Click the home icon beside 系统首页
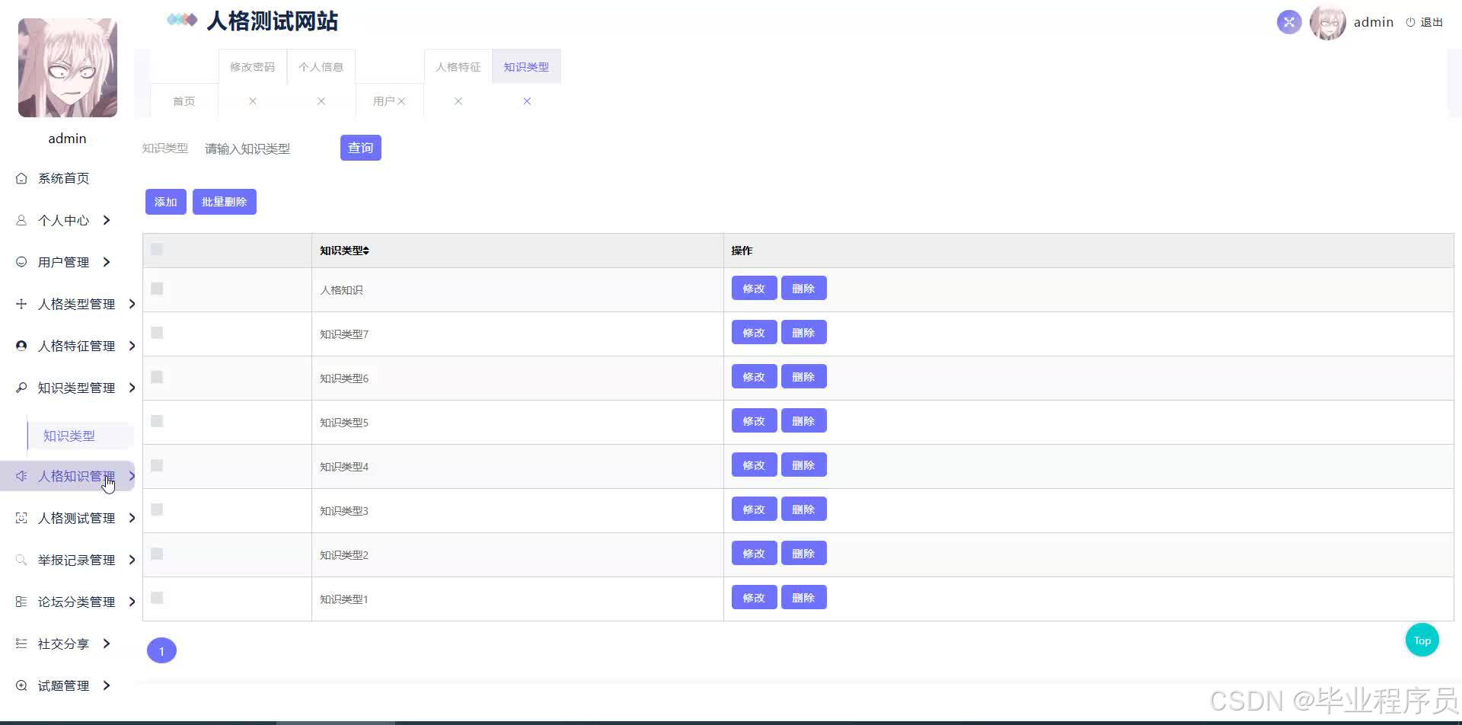Image resolution: width=1462 pixels, height=725 pixels. pyautogui.click(x=21, y=178)
